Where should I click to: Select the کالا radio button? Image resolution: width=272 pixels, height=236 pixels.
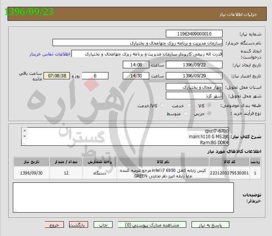pos(209,105)
